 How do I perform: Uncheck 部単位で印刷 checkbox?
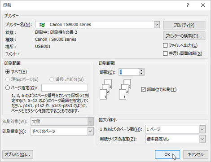click(x=143, y=89)
